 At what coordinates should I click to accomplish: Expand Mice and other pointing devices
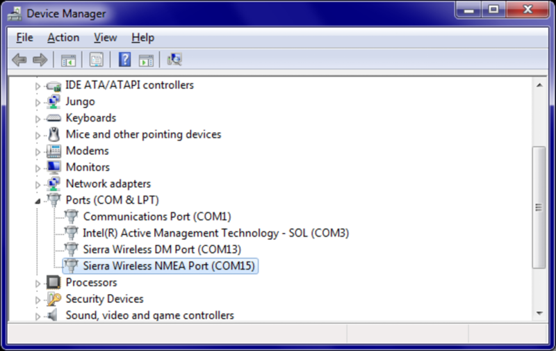pyautogui.click(x=38, y=135)
